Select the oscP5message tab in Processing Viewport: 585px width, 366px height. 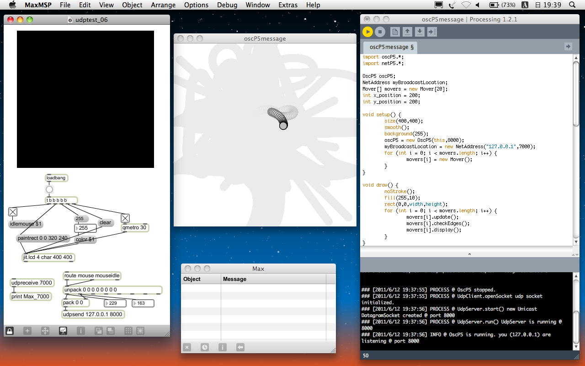click(x=391, y=47)
